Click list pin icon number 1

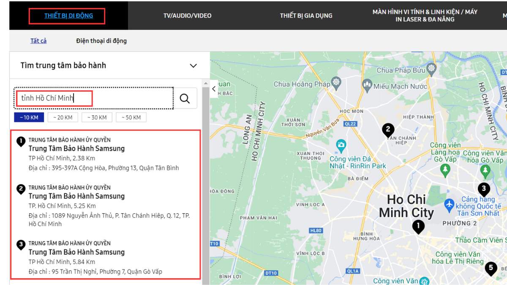pyautogui.click(x=21, y=141)
